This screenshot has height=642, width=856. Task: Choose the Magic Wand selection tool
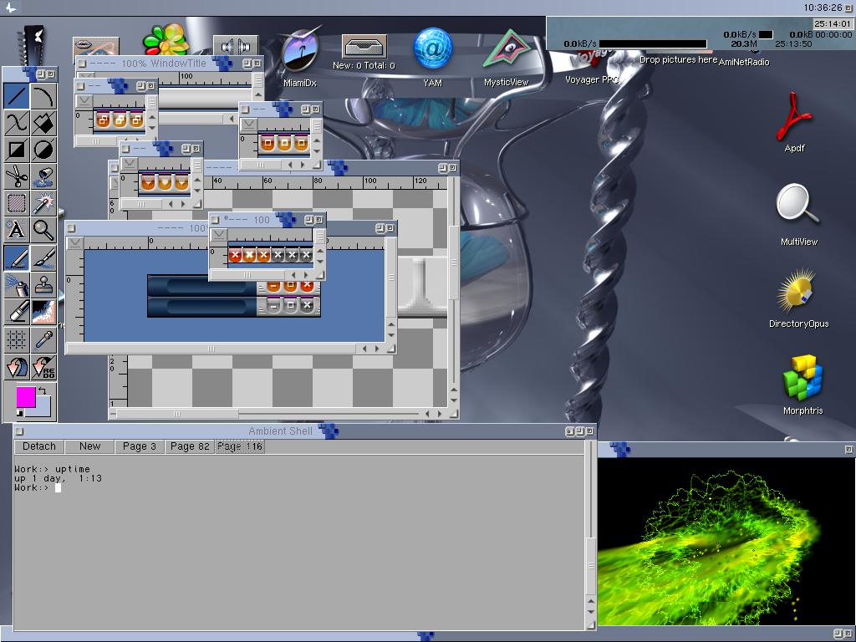pos(43,203)
